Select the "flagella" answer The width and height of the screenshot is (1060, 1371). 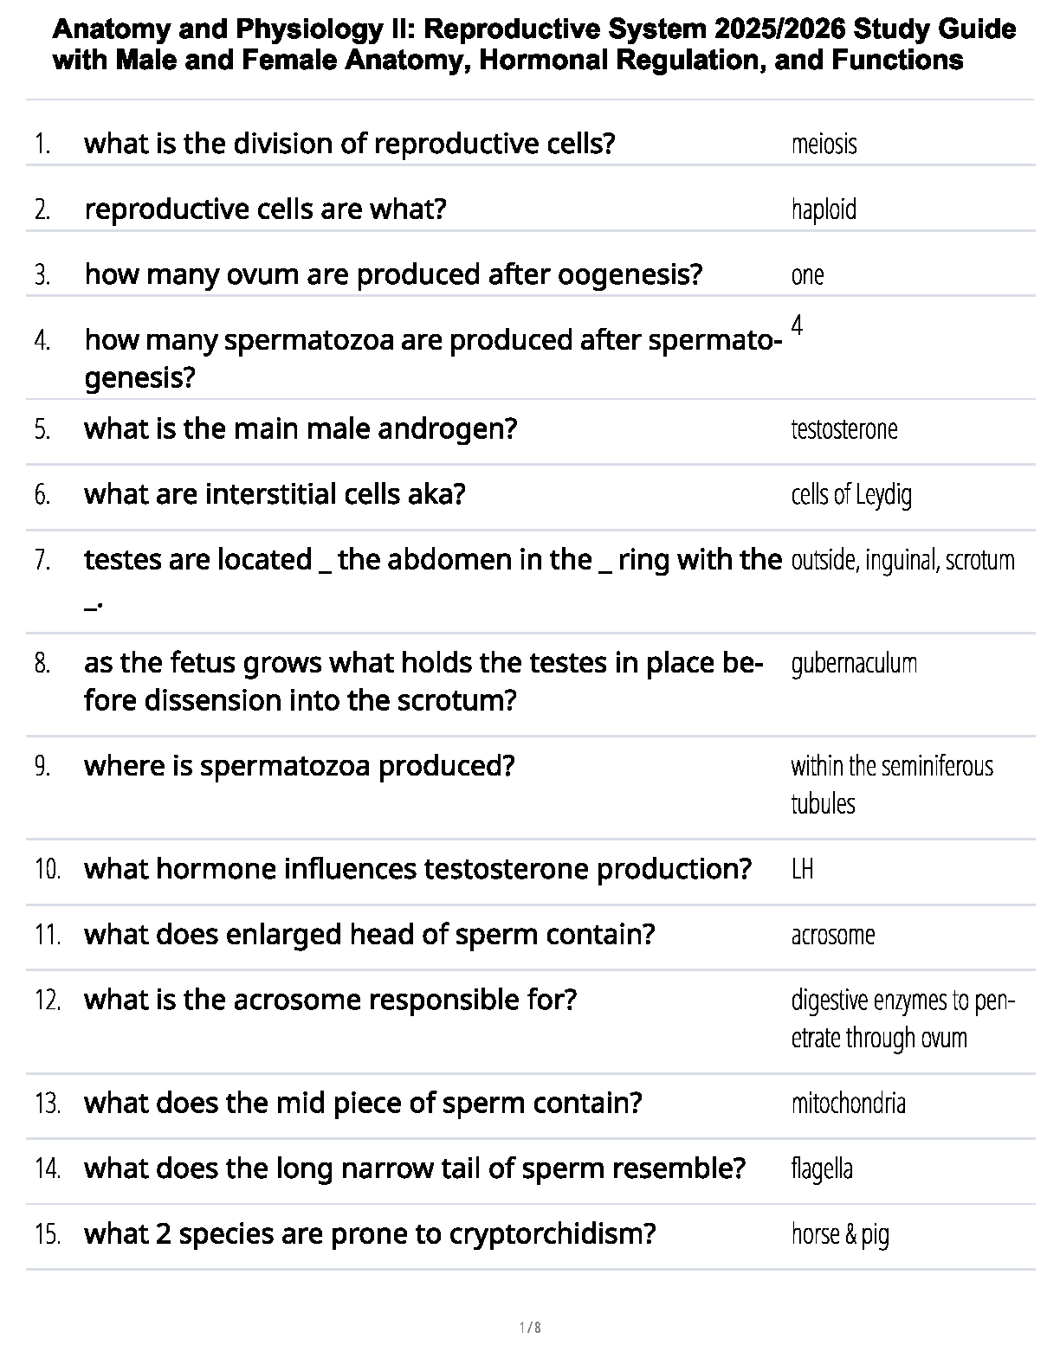click(x=821, y=1169)
